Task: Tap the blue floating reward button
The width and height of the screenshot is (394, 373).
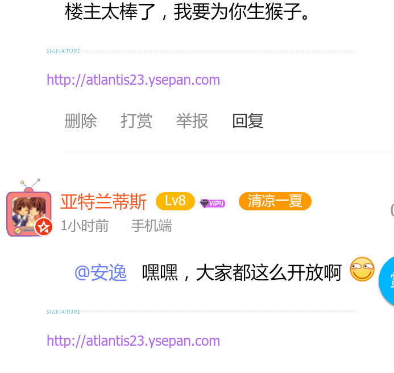Action: [387, 280]
